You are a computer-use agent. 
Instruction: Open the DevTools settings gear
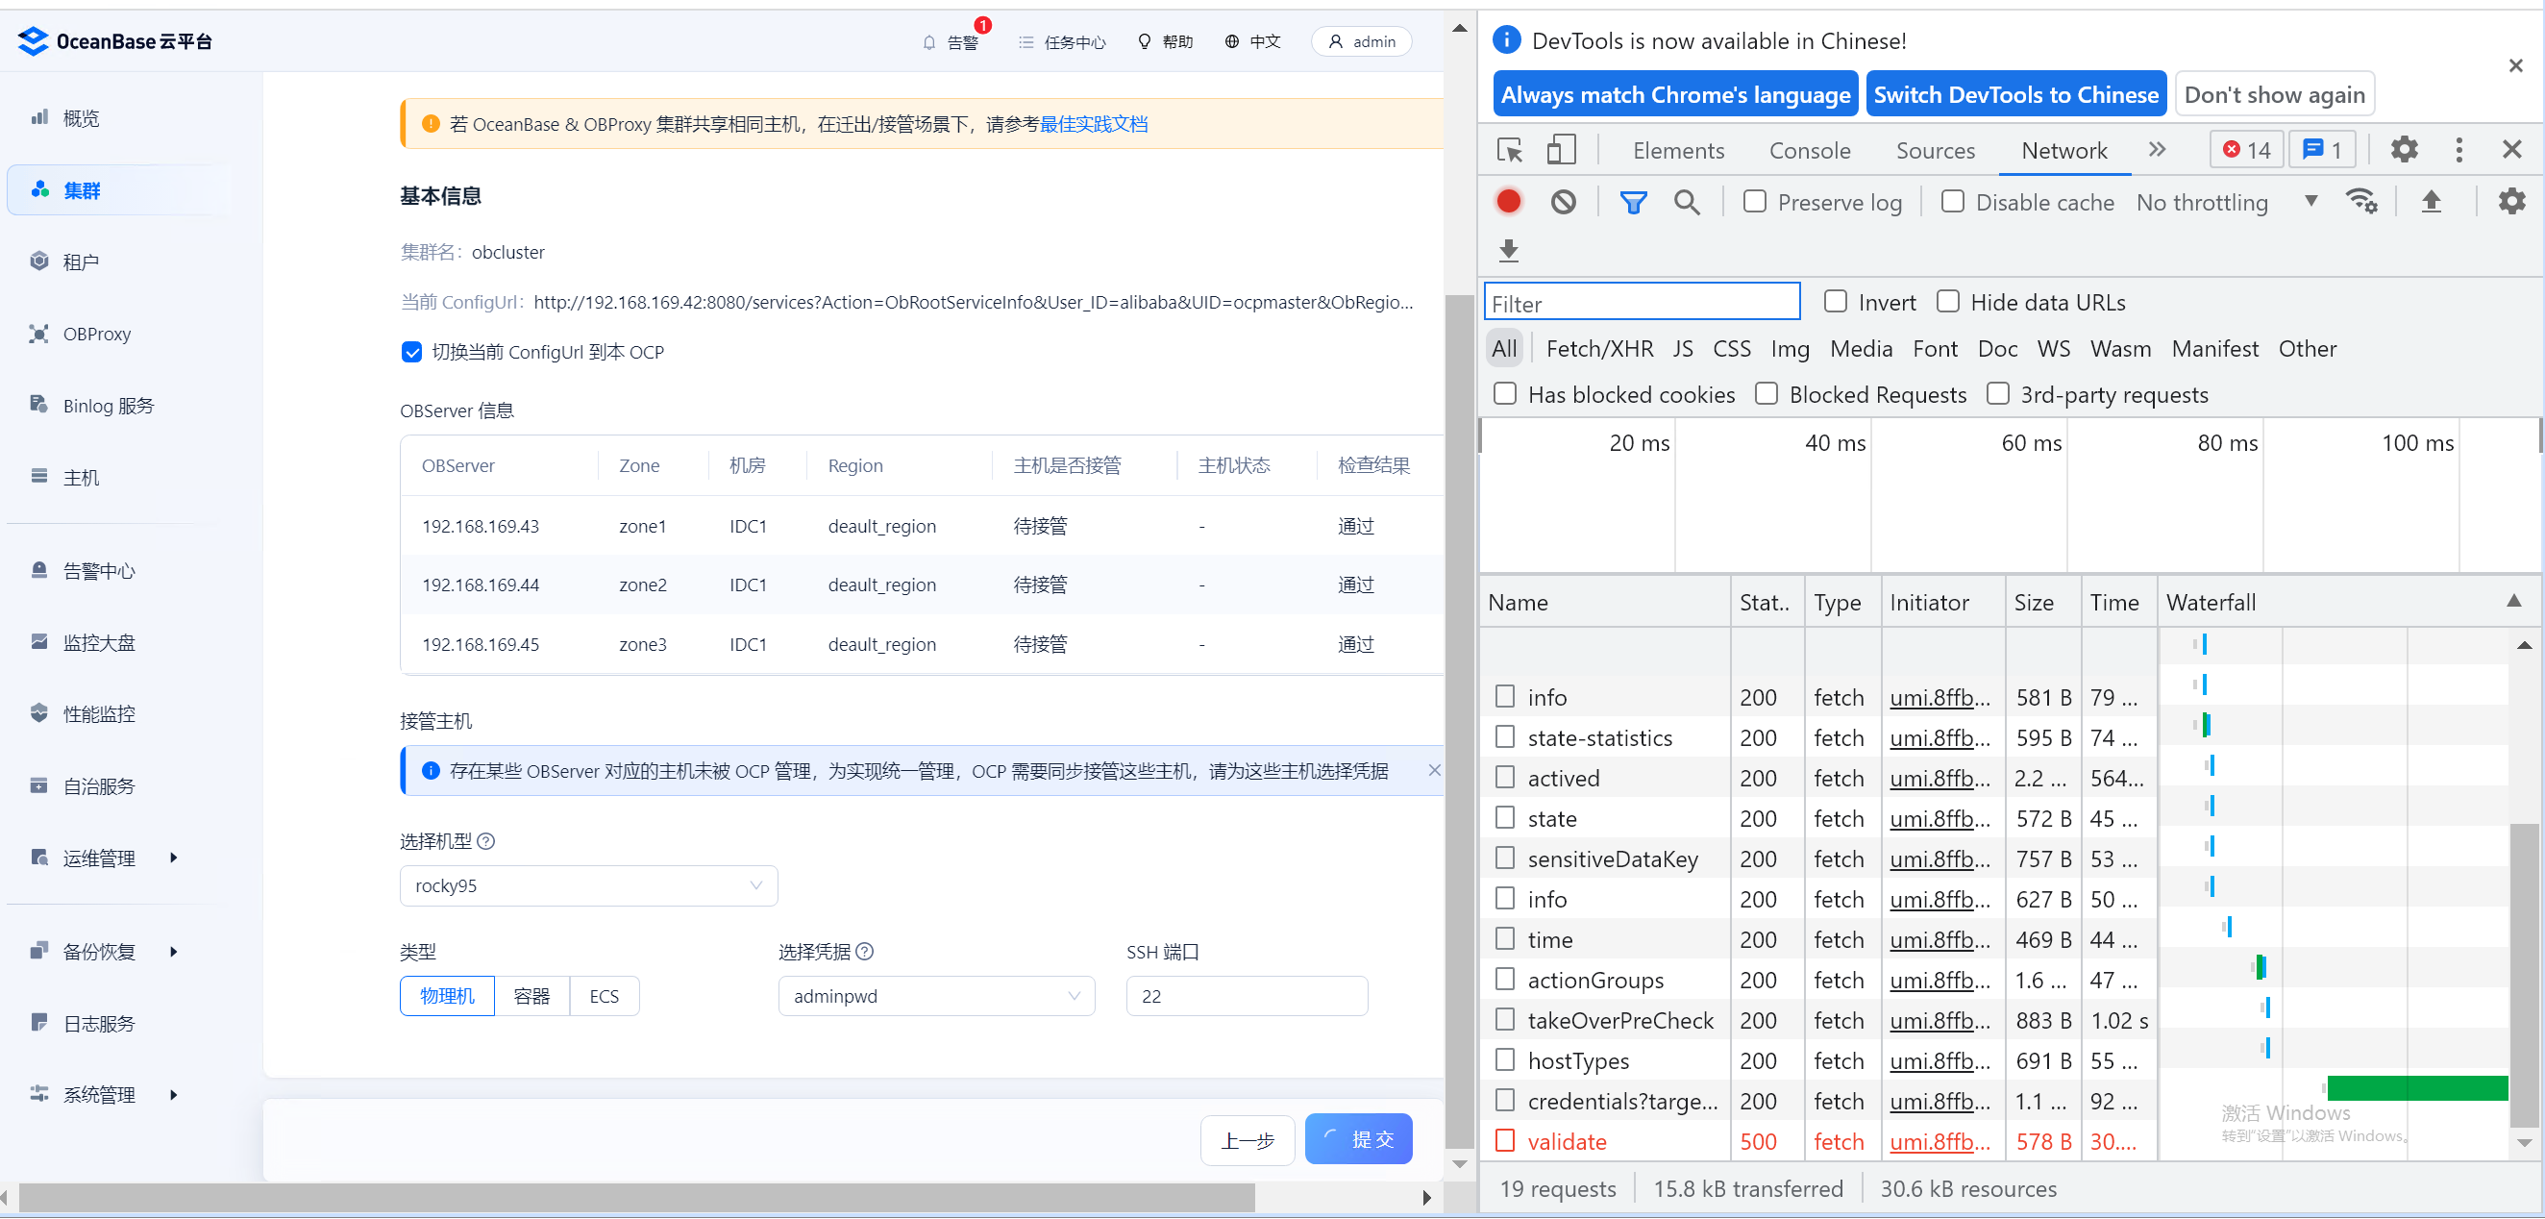(2404, 150)
